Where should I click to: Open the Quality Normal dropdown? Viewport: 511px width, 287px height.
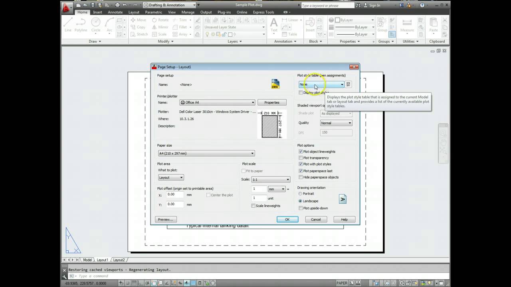pyautogui.click(x=336, y=123)
